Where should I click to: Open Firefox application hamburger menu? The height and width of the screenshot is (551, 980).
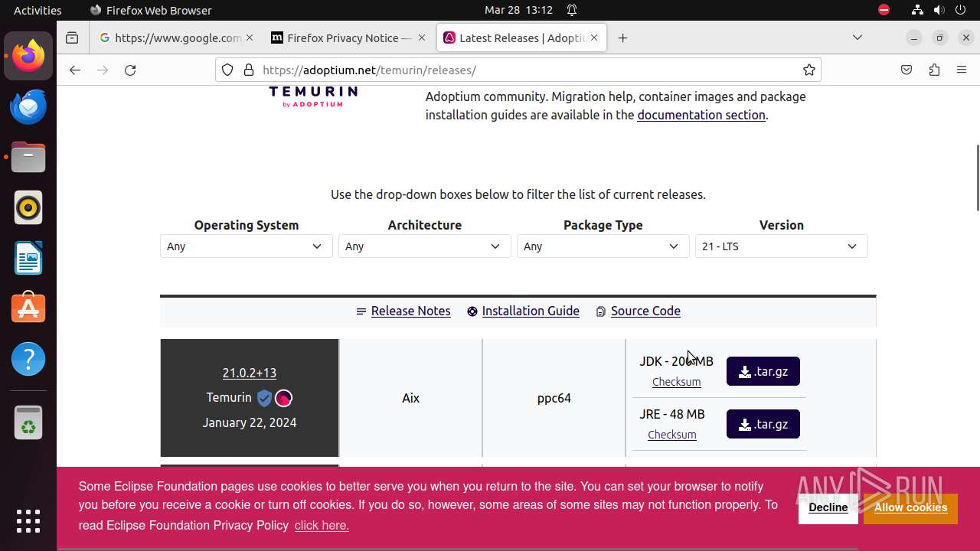tap(962, 70)
